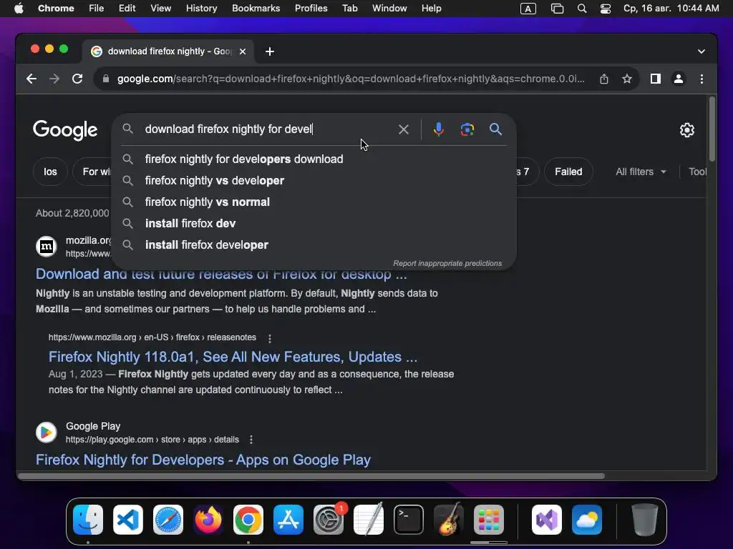The image size is (733, 549).
Task: Close the 'download firefox nightly' tab
Action: click(243, 51)
